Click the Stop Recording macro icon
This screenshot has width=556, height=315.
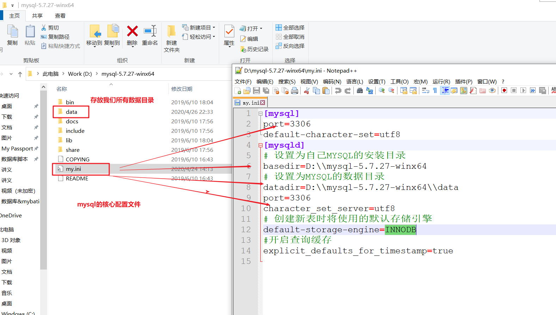pos(514,91)
